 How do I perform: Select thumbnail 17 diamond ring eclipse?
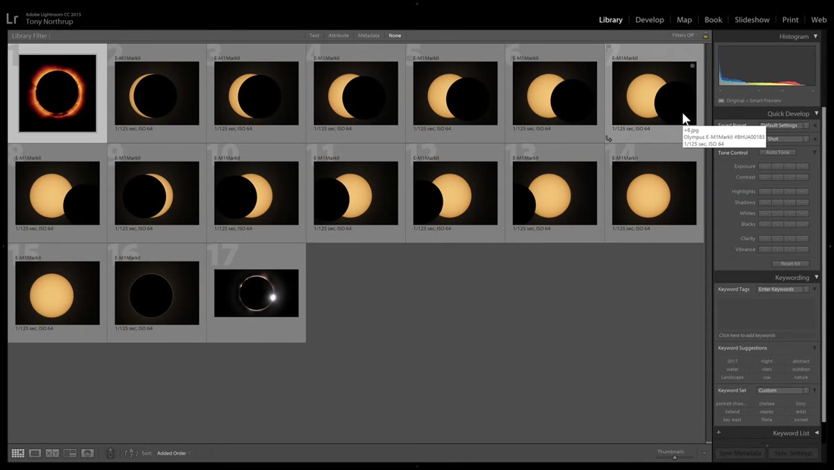(x=256, y=293)
